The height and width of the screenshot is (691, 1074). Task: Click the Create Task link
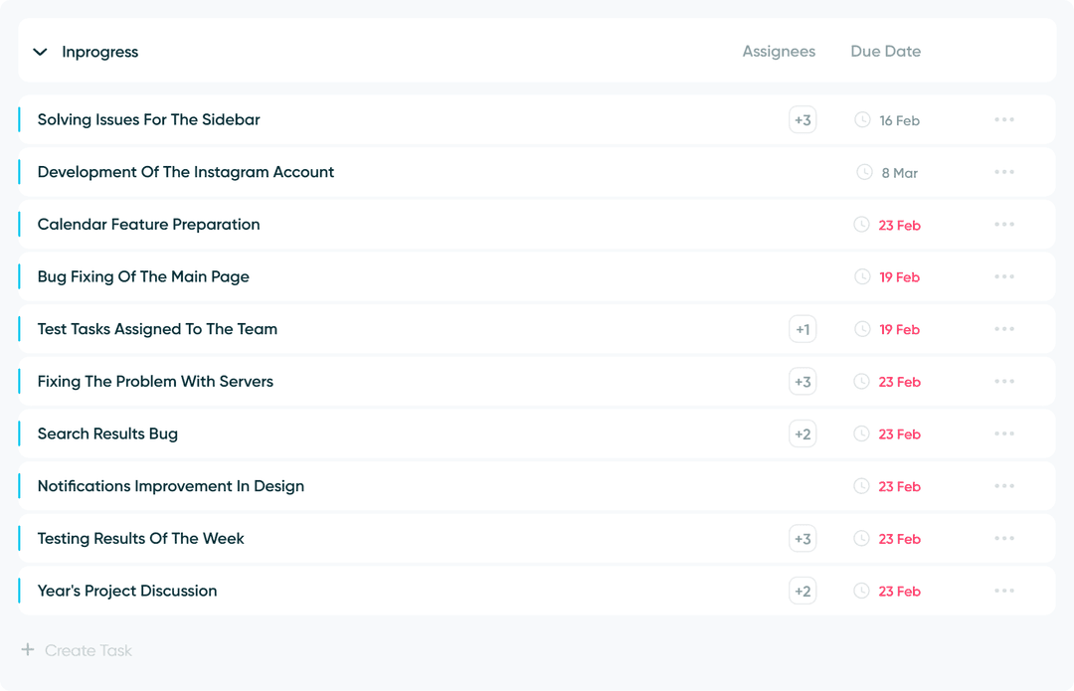point(89,650)
